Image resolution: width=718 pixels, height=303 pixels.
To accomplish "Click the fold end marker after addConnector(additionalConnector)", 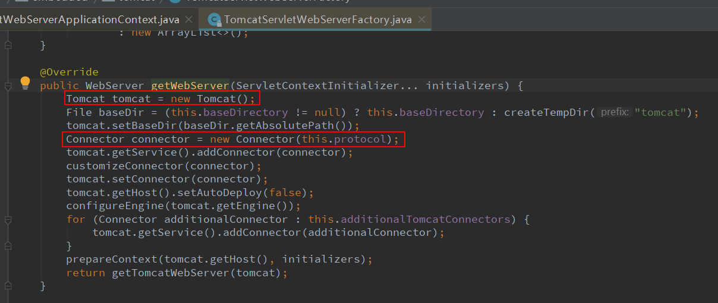I will point(8,246).
